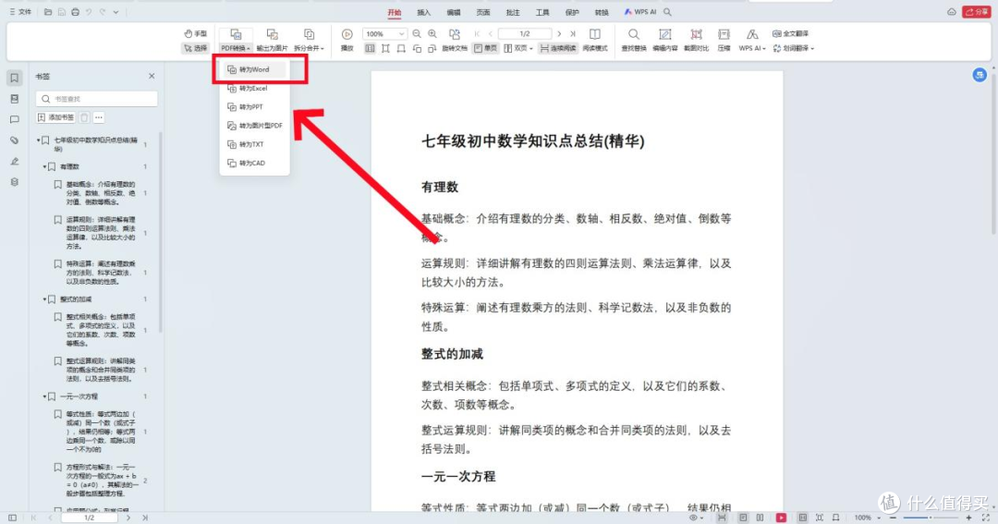The image size is (998, 524).
Task: Open the signature panel from the sidebar
Action: (x=14, y=161)
